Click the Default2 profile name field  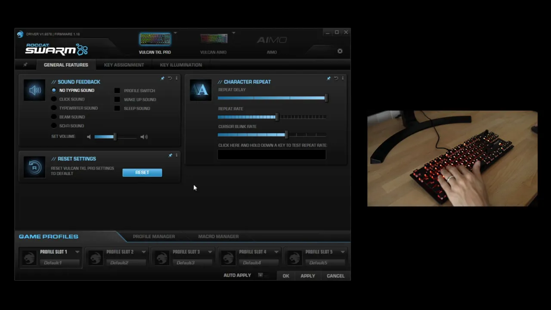pos(126,263)
